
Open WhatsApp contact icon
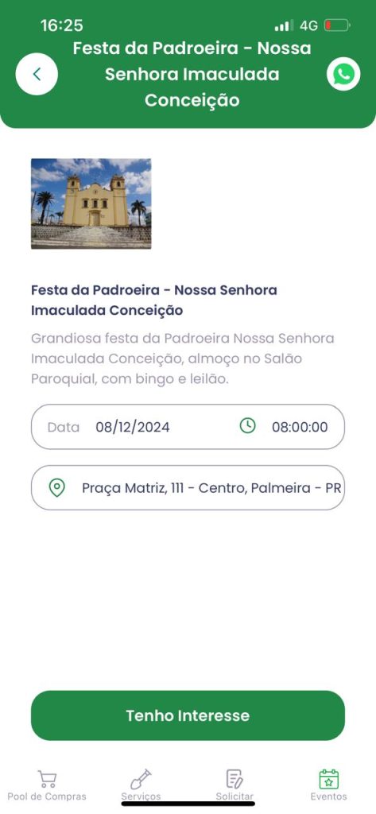click(343, 74)
